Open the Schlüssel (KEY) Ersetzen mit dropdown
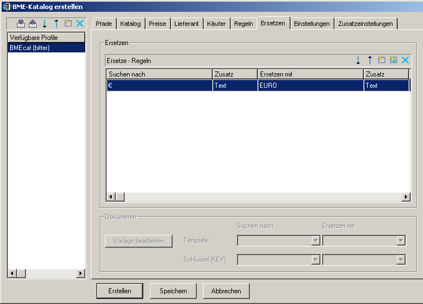This screenshot has width=423, height=304. (400, 260)
